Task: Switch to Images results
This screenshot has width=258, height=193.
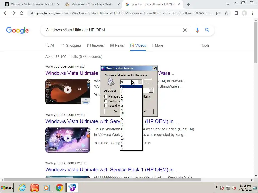Action: point(95,45)
